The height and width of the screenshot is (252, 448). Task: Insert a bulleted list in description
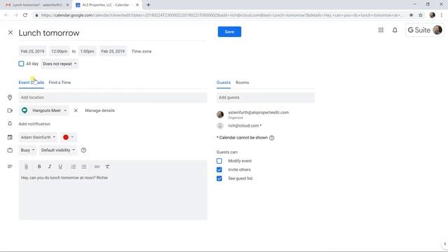click(84, 167)
